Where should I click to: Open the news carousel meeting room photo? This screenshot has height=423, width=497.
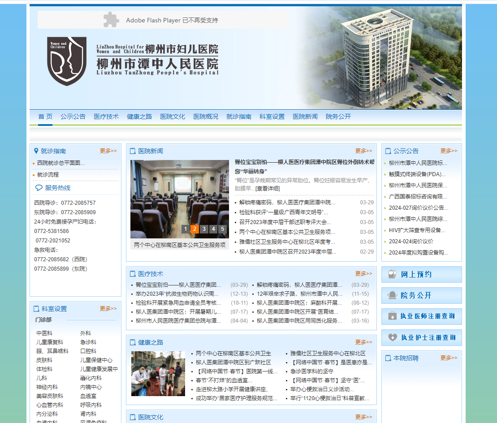click(x=180, y=199)
